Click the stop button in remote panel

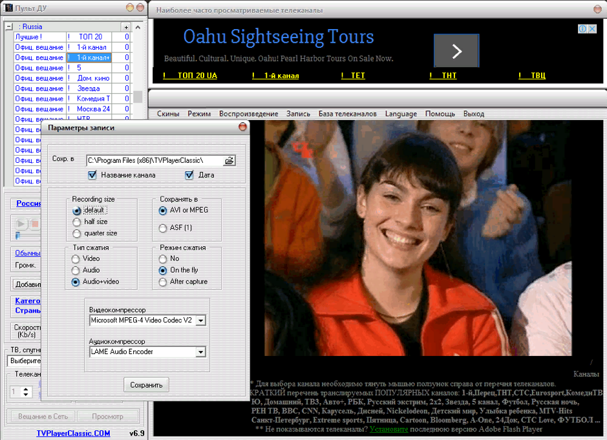click(35, 224)
